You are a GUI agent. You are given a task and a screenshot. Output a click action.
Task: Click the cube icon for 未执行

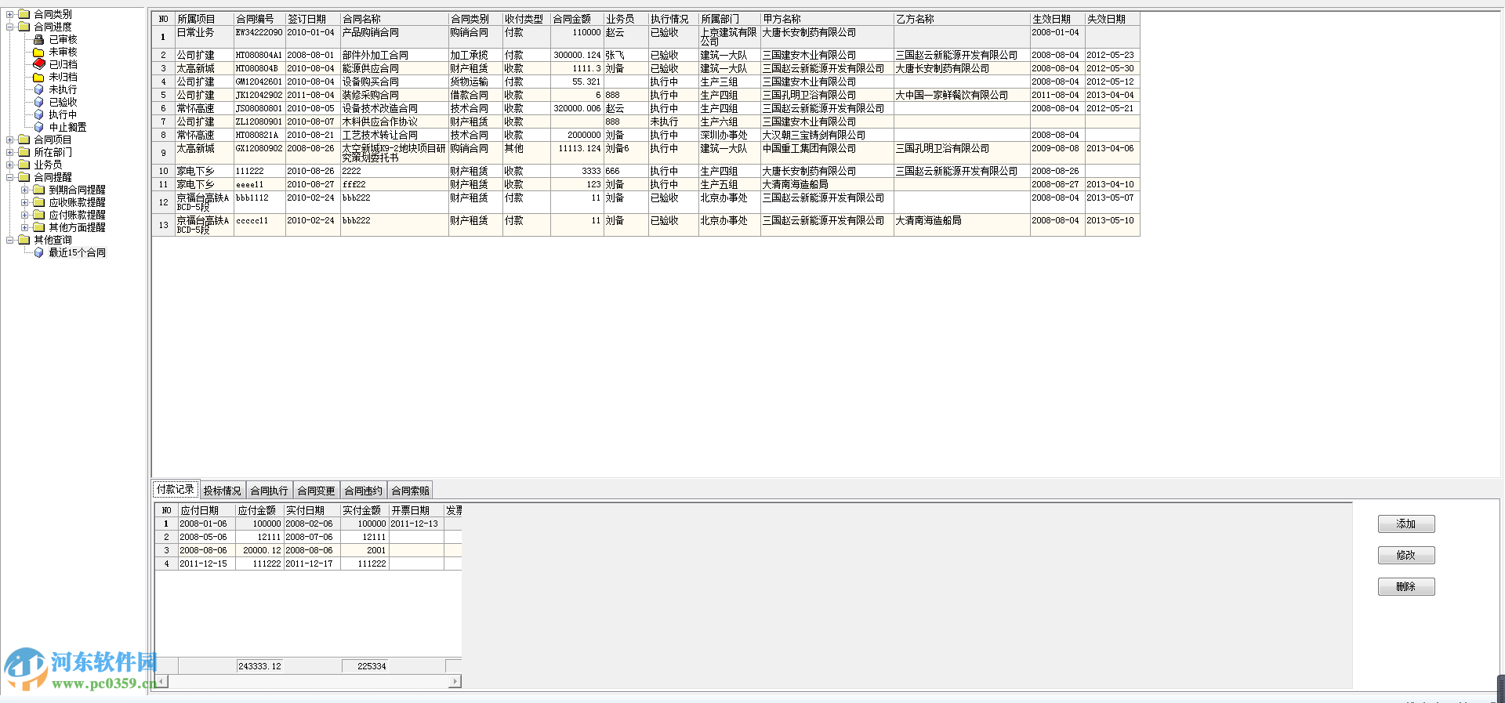[x=38, y=89]
